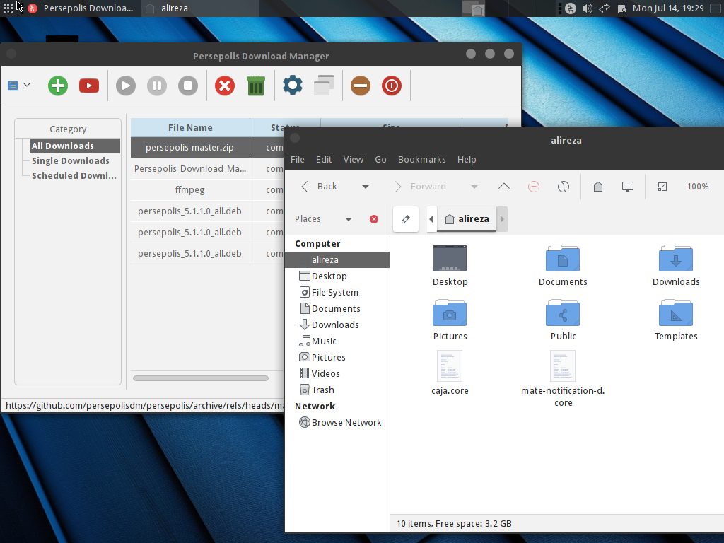Image resolution: width=724 pixels, height=543 pixels.
Task: Click the computer toolbar icon
Action: coord(628,187)
